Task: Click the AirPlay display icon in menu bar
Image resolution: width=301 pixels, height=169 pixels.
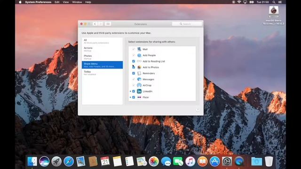Action: pos(245,2)
